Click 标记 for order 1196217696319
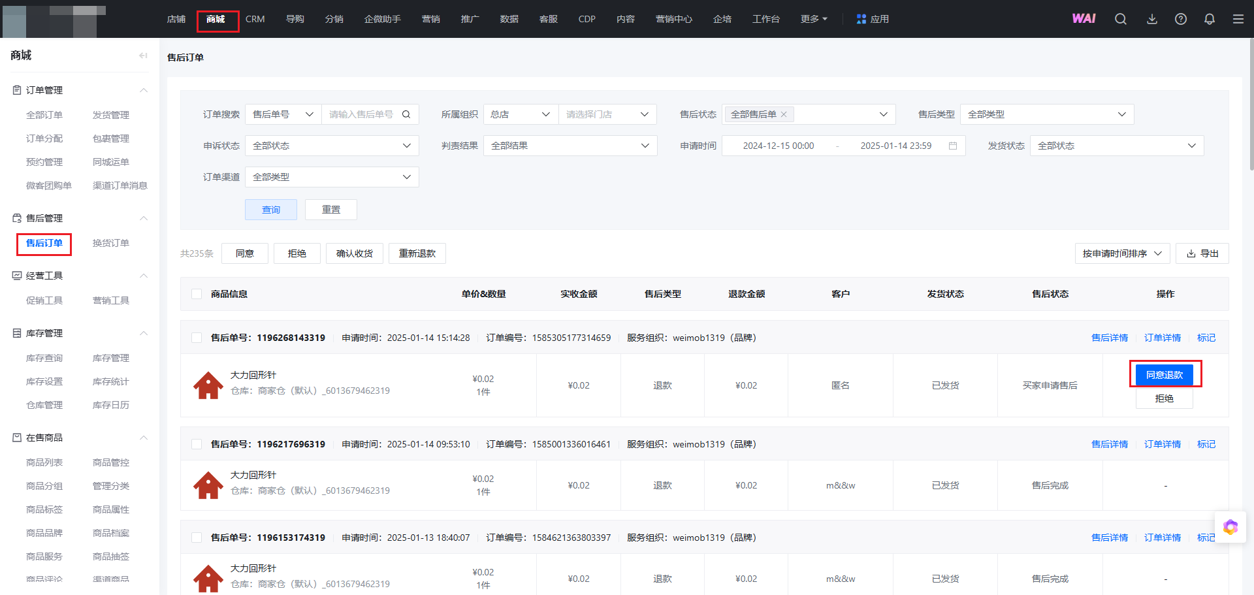The height and width of the screenshot is (595, 1254). [x=1206, y=444]
